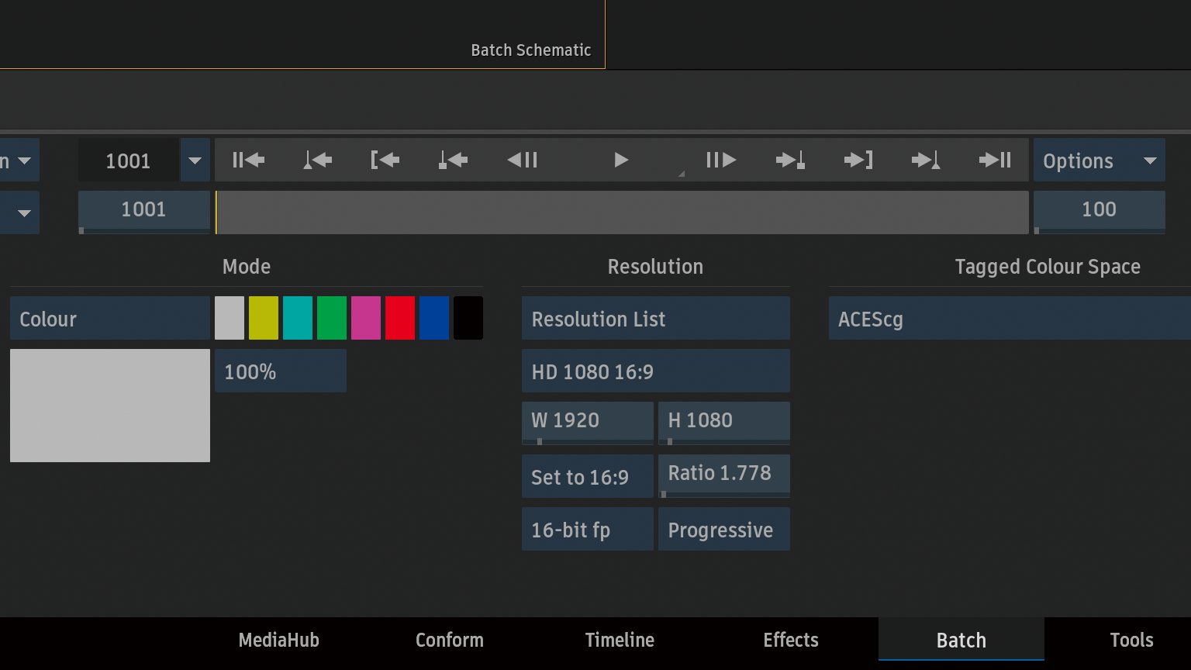Jump to the last frame of the clip
Image resolution: width=1191 pixels, height=670 pixels.
[995, 161]
